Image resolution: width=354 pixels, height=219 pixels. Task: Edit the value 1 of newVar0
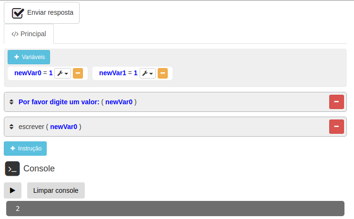51,73
